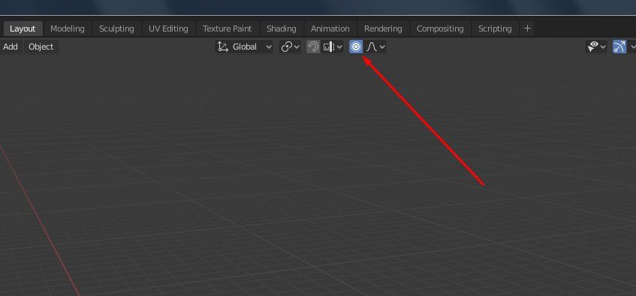Add a new workspace with plus button
This screenshot has height=296, width=636.
(x=527, y=29)
